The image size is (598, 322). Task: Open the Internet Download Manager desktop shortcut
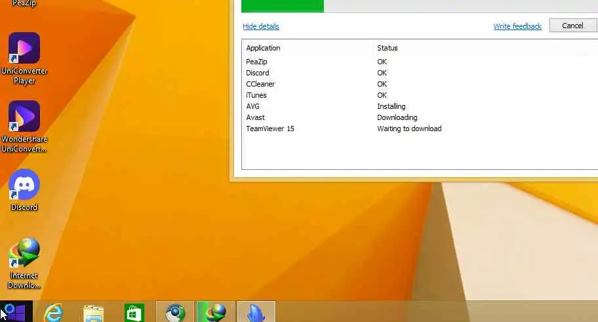pos(24,263)
